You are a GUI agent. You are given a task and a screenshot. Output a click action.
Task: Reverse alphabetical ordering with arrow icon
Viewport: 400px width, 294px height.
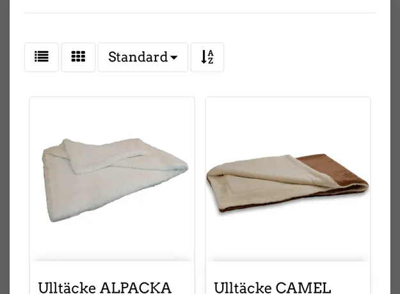[x=207, y=58]
